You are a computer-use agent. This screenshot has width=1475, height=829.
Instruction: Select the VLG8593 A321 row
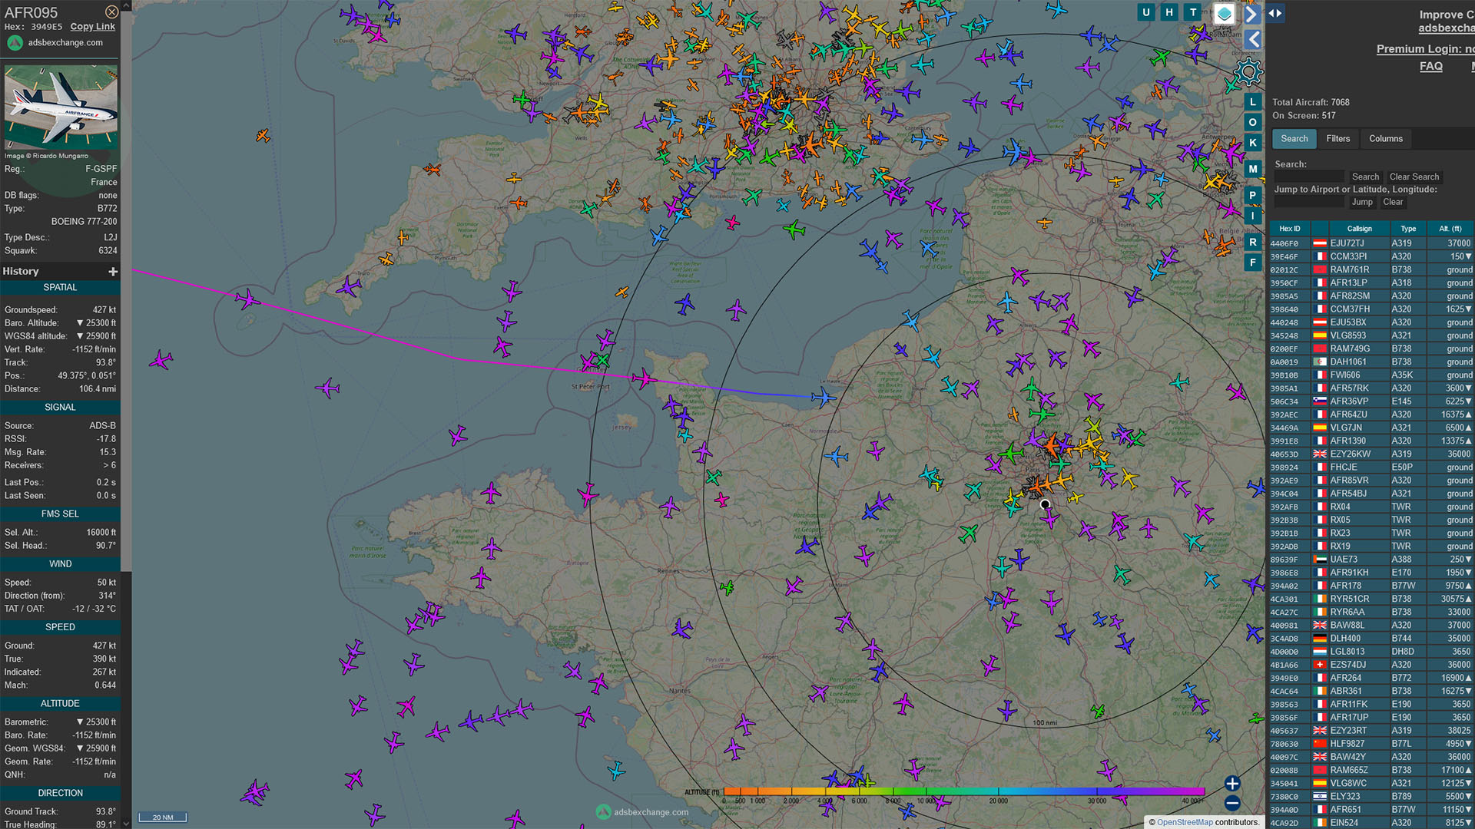(x=1371, y=336)
